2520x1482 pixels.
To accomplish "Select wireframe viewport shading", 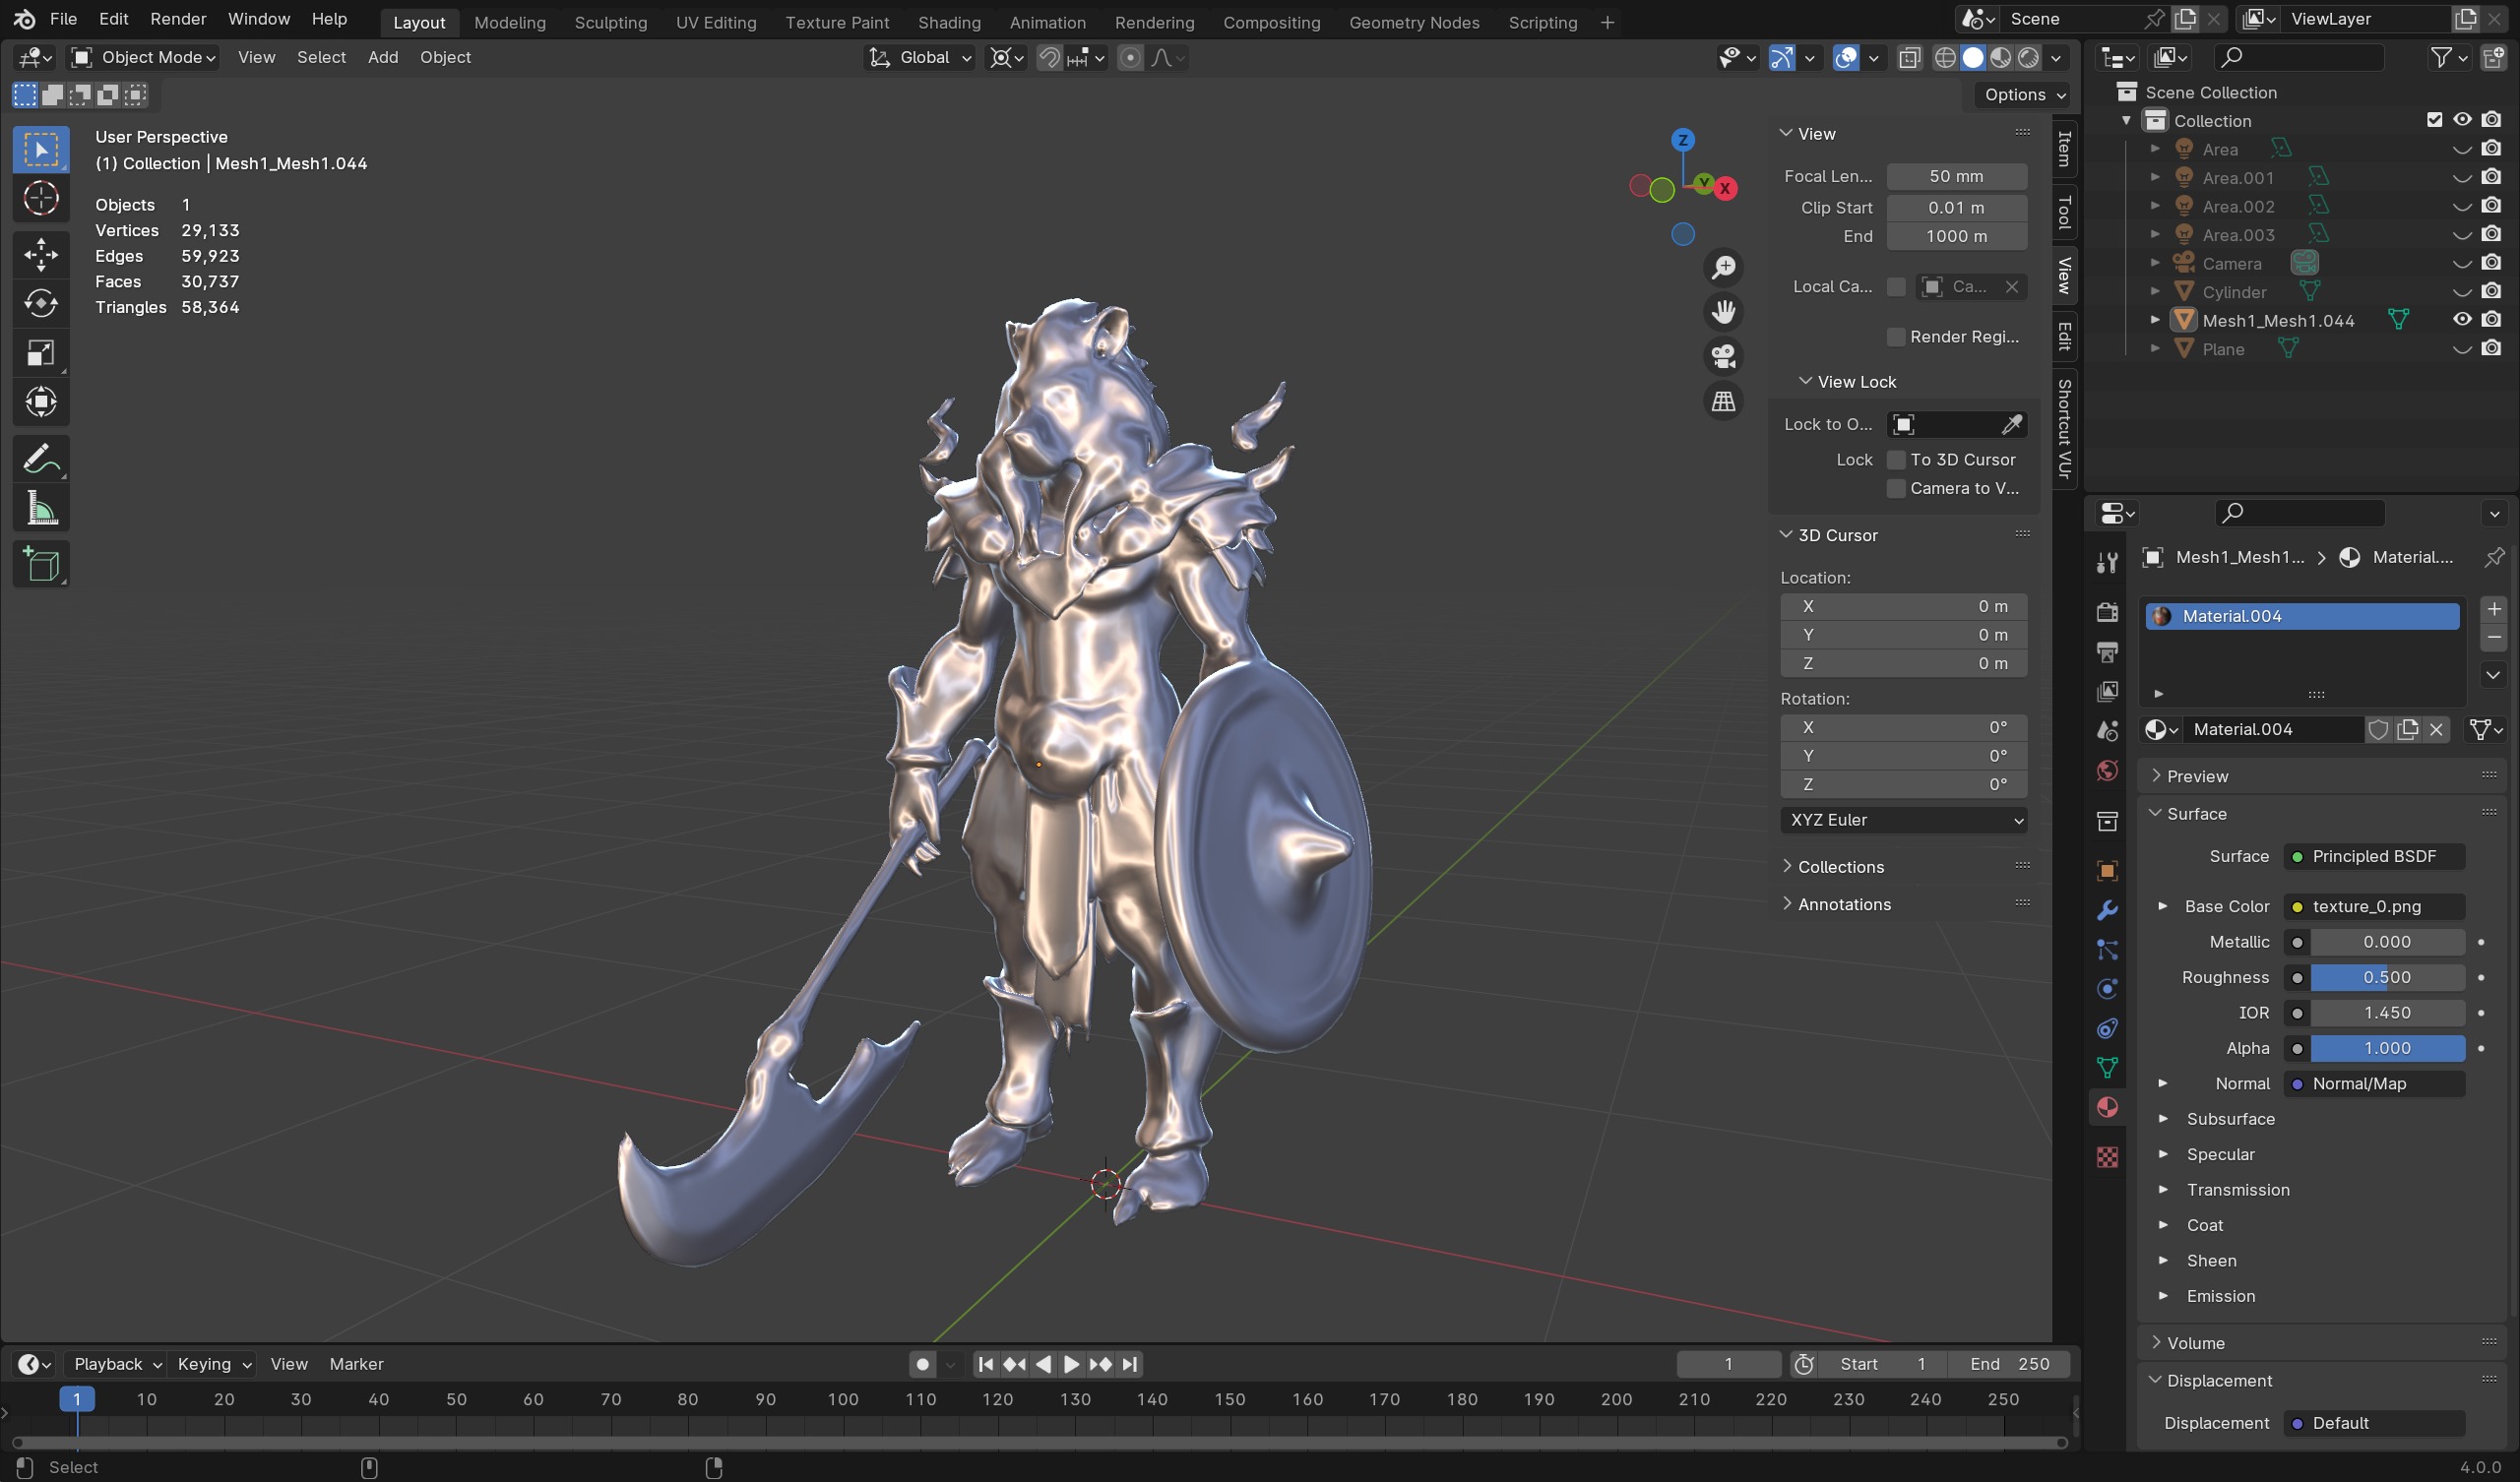I will (1945, 58).
